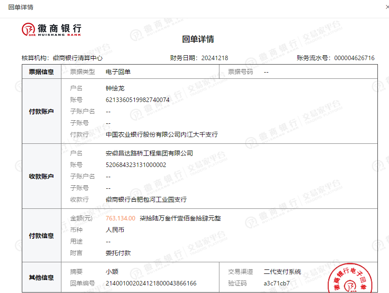
Task: Click the financial date 20241218
Action: pyautogui.click(x=215, y=58)
